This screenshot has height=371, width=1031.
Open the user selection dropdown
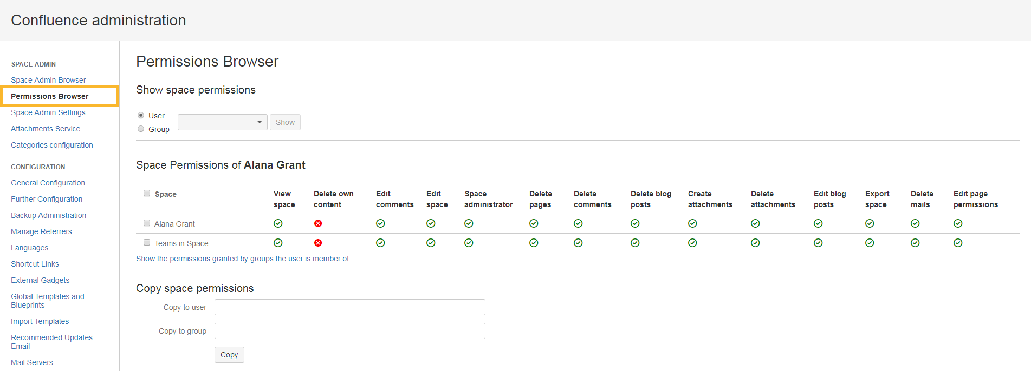coord(222,122)
